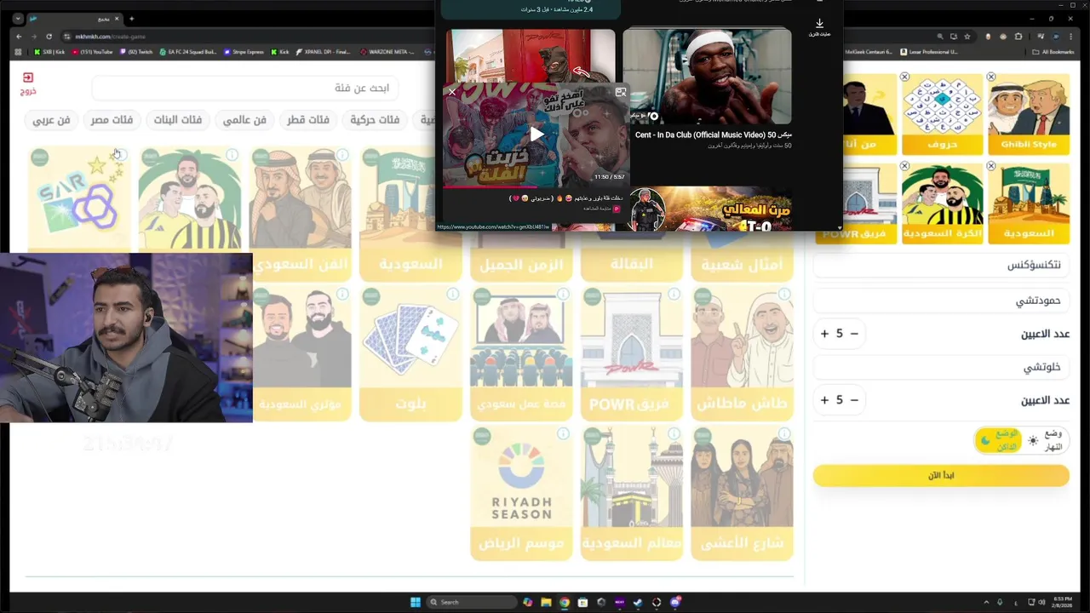Open info icon on مؤثري السعودية card

click(342, 295)
